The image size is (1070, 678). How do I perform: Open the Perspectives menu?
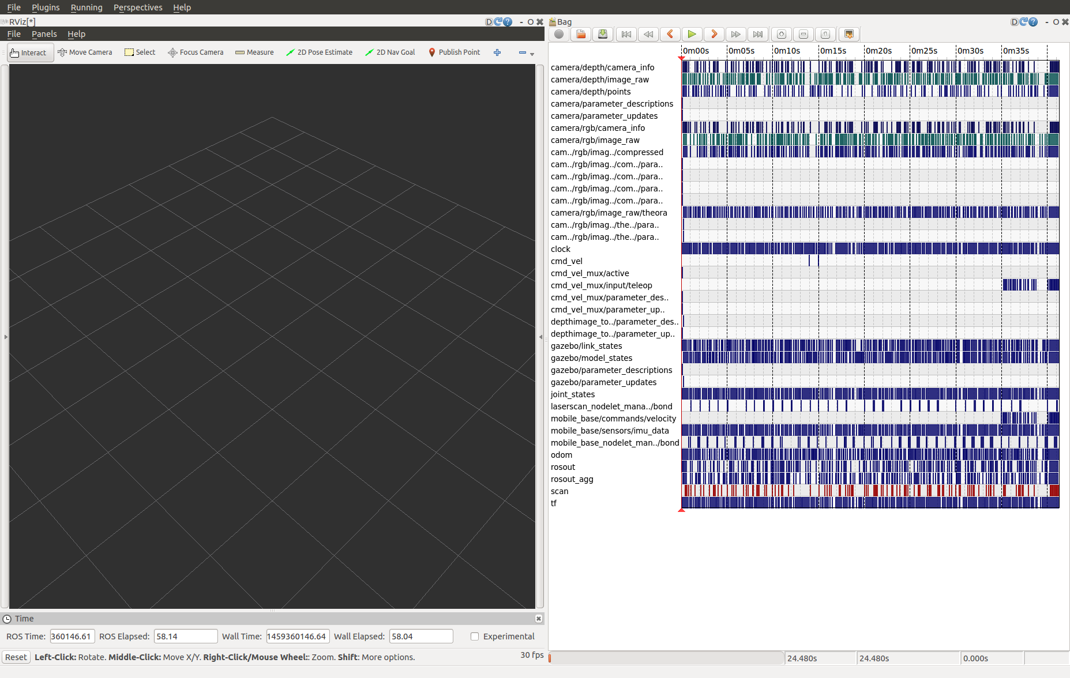[x=138, y=7]
